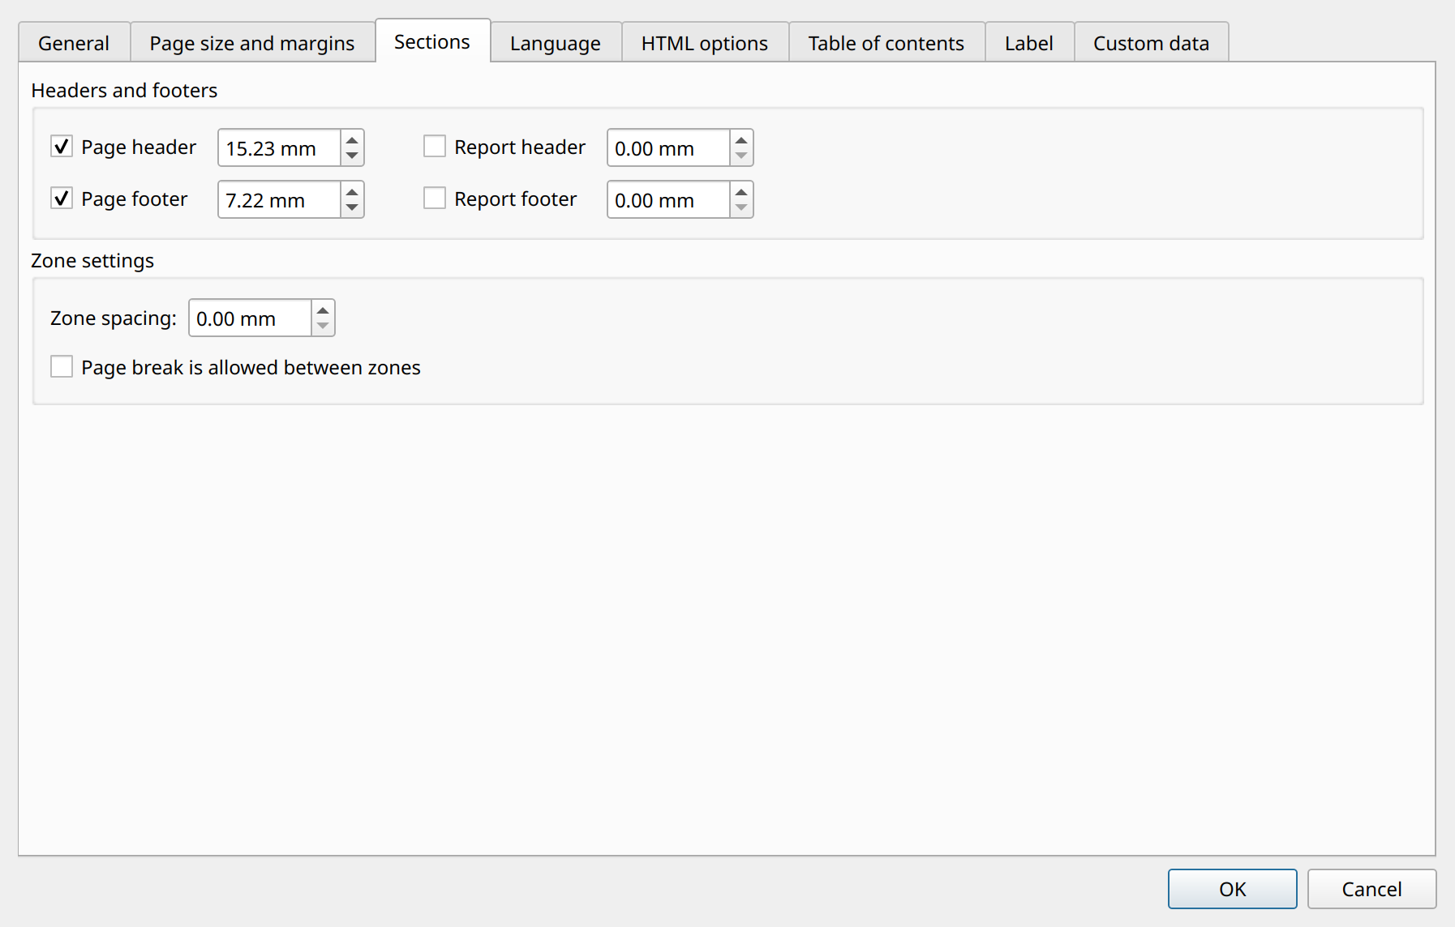Image resolution: width=1455 pixels, height=927 pixels.
Task: Decrease Page header height with down arrow
Action: 352,156
